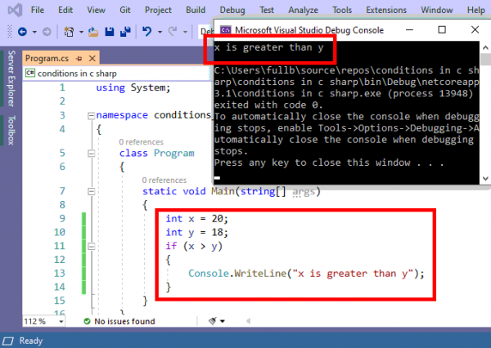Open the Build menu
The width and height of the screenshot is (491, 348).
click(195, 10)
